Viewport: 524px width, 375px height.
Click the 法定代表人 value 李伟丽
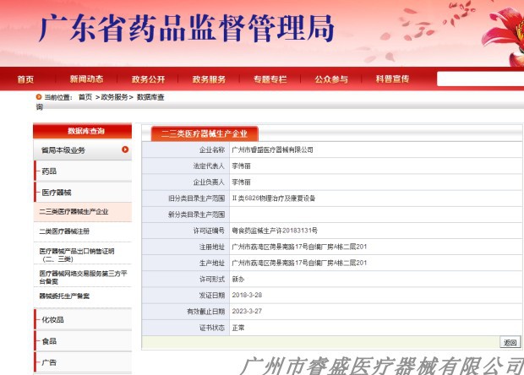pos(241,166)
